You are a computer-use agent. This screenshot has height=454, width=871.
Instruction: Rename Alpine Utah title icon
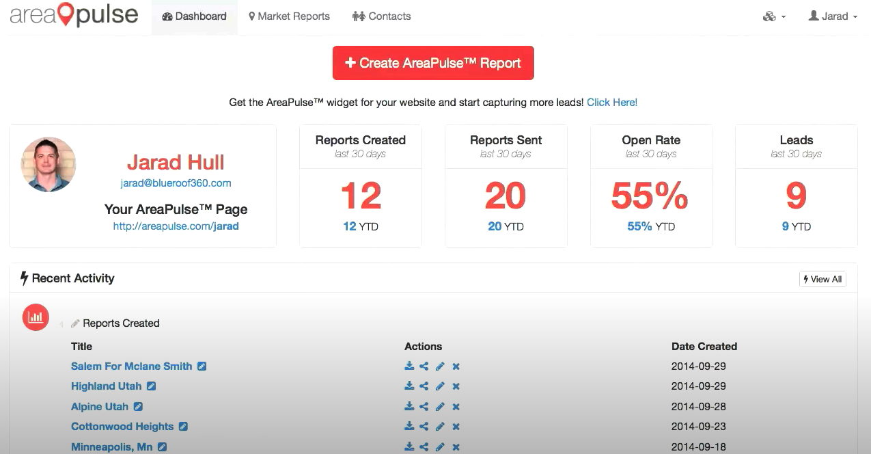pyautogui.click(x=138, y=407)
